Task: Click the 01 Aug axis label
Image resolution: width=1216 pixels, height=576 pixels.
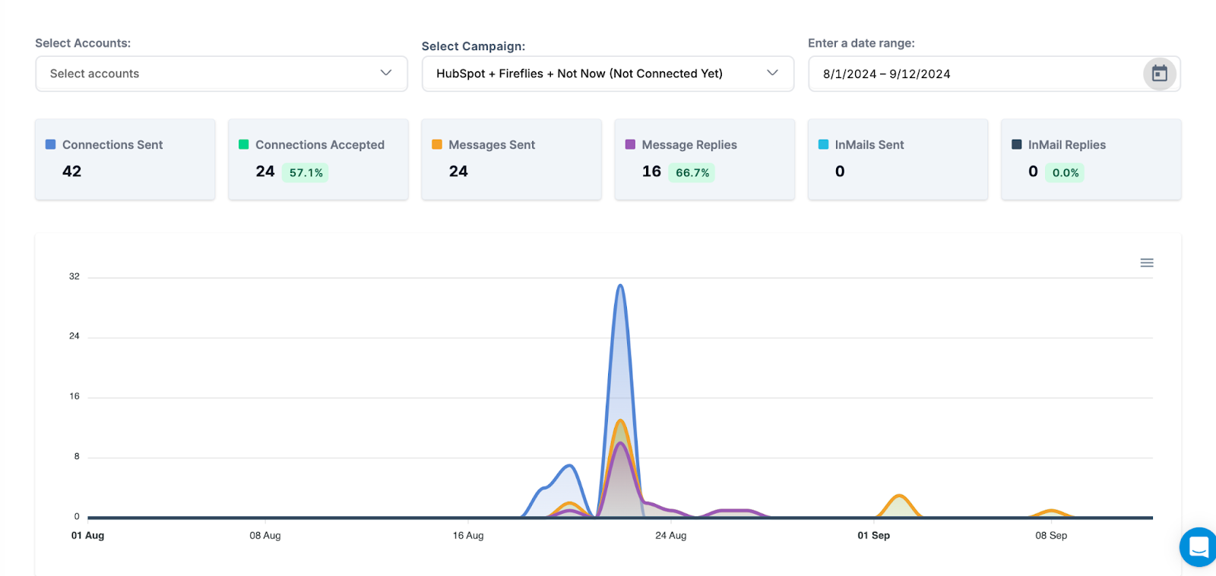Action: (87, 536)
